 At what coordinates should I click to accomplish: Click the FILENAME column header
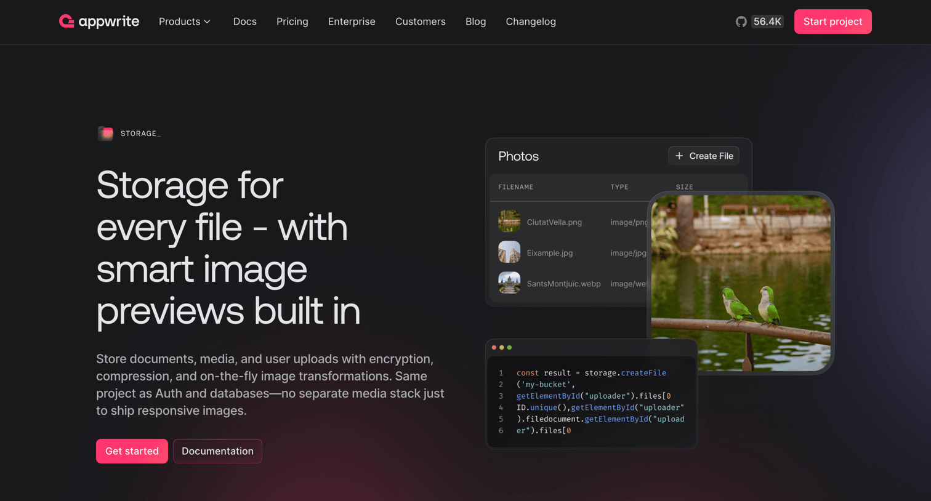coord(516,187)
